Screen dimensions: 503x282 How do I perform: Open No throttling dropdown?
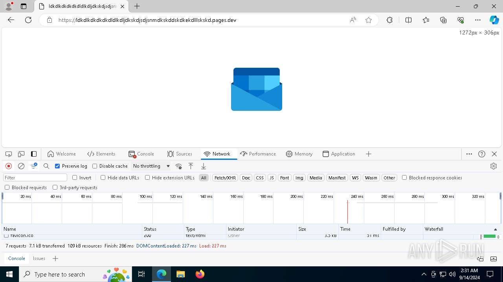[151, 166]
